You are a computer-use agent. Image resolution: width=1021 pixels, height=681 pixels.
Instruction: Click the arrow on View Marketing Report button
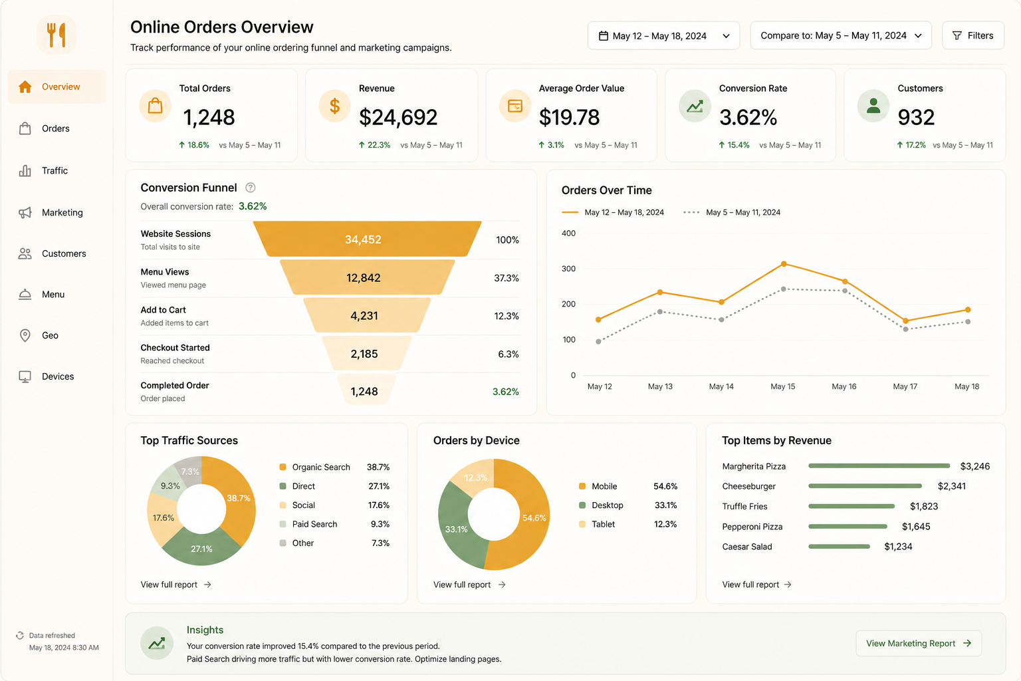pyautogui.click(x=967, y=643)
